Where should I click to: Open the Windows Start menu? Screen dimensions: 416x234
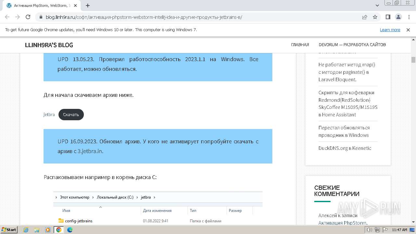click(9, 230)
